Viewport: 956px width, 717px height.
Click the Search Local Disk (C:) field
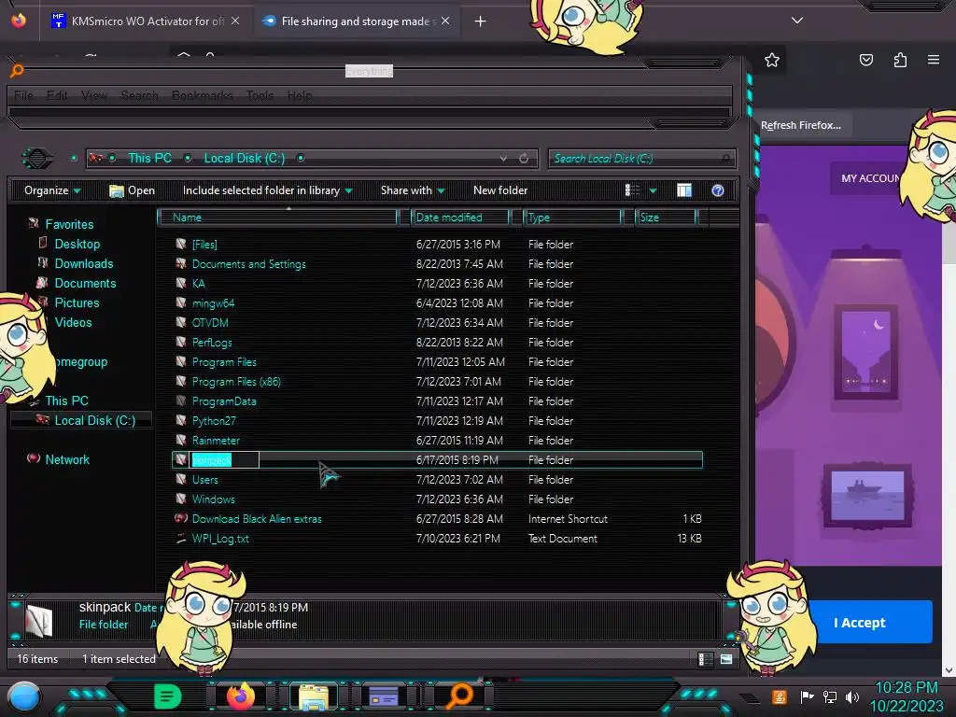pyautogui.click(x=641, y=159)
